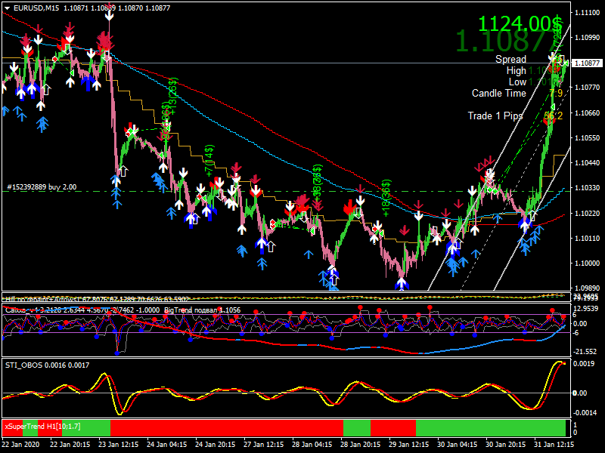The image size is (605, 453).
Task: Click the 1124.00$ profit display
Action: [x=520, y=23]
